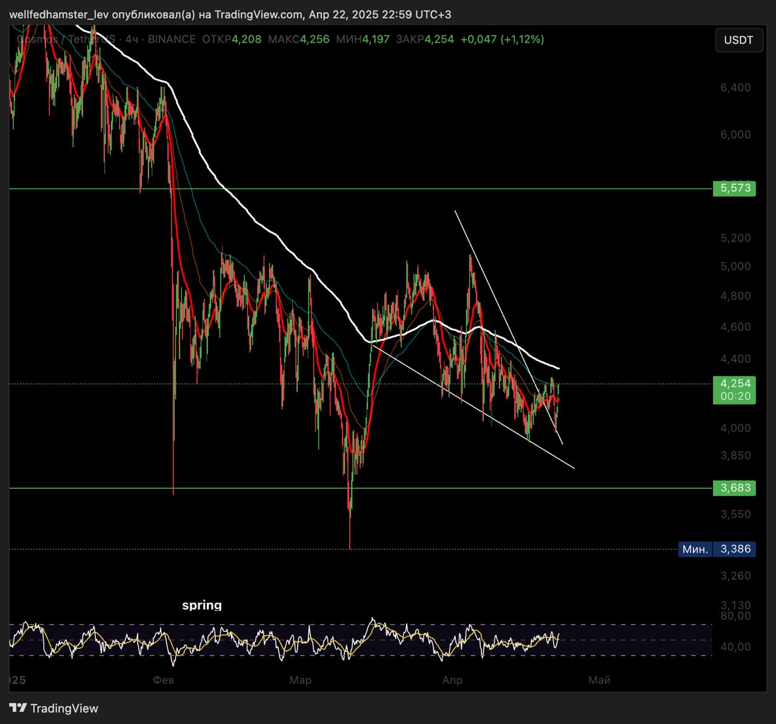Image resolution: width=776 pixels, height=724 pixels.
Task: Click the +0,047 (+1,12%) change value
Action: coord(502,39)
